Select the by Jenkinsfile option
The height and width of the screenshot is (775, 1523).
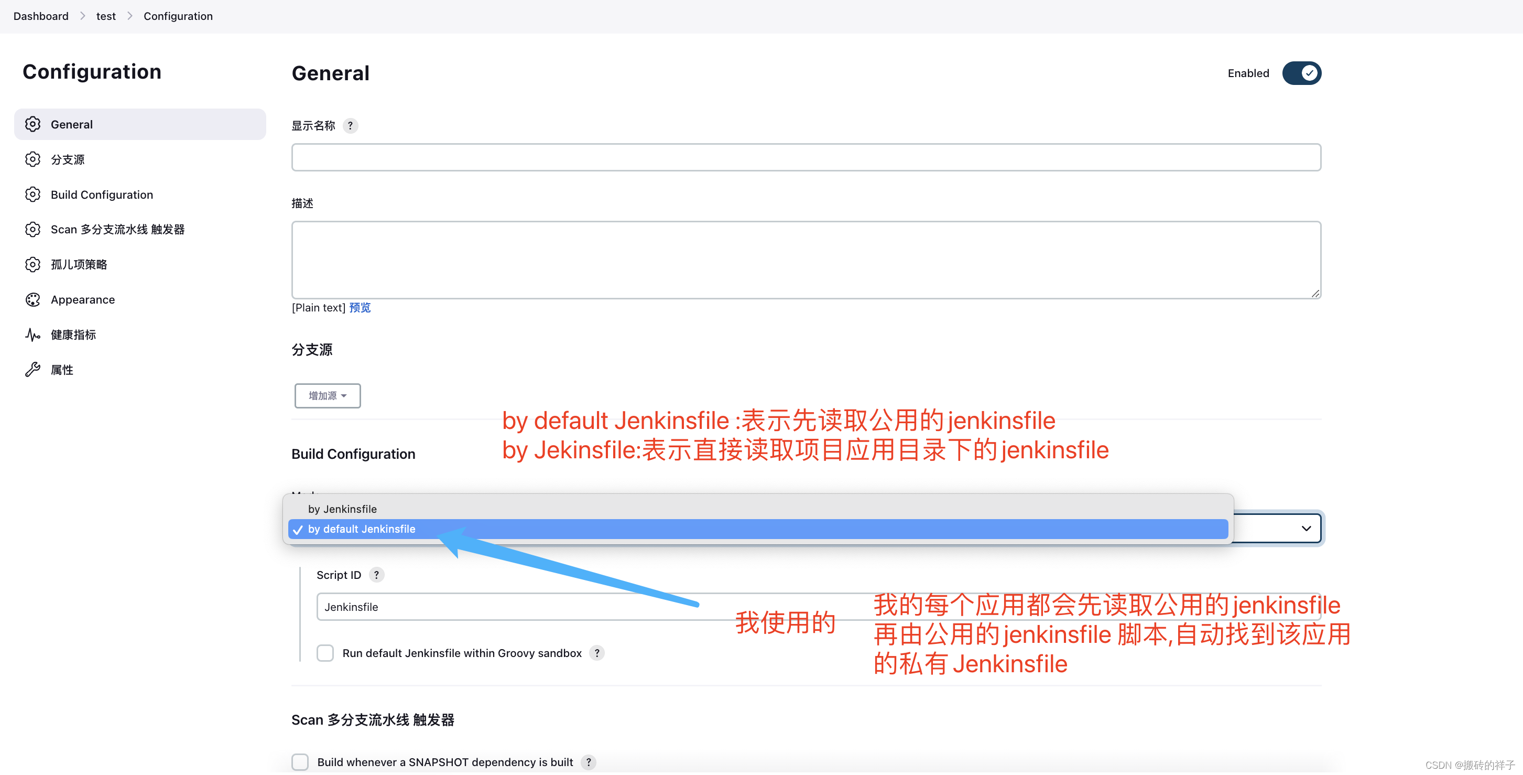pos(342,509)
